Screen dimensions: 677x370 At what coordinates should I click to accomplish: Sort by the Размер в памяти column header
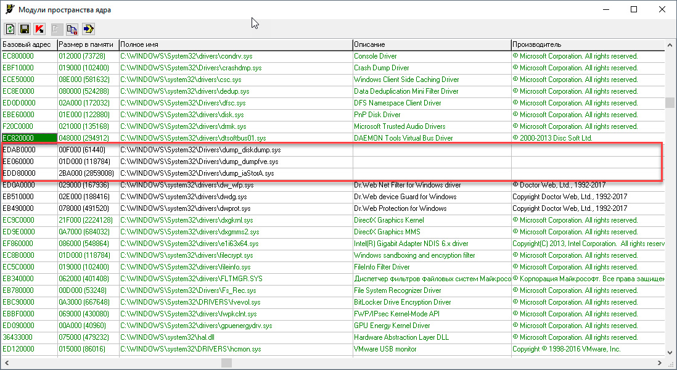[86, 44]
